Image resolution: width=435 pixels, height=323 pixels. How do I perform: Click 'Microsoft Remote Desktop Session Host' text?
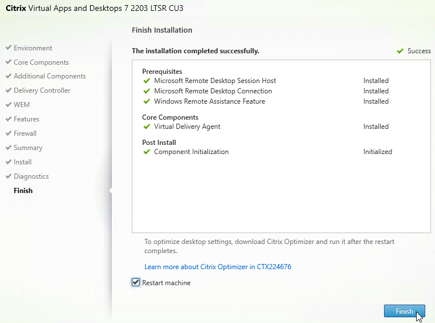coord(215,81)
